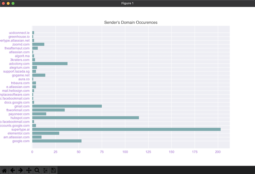Click the theafternaut.com bar

pos(35,48)
